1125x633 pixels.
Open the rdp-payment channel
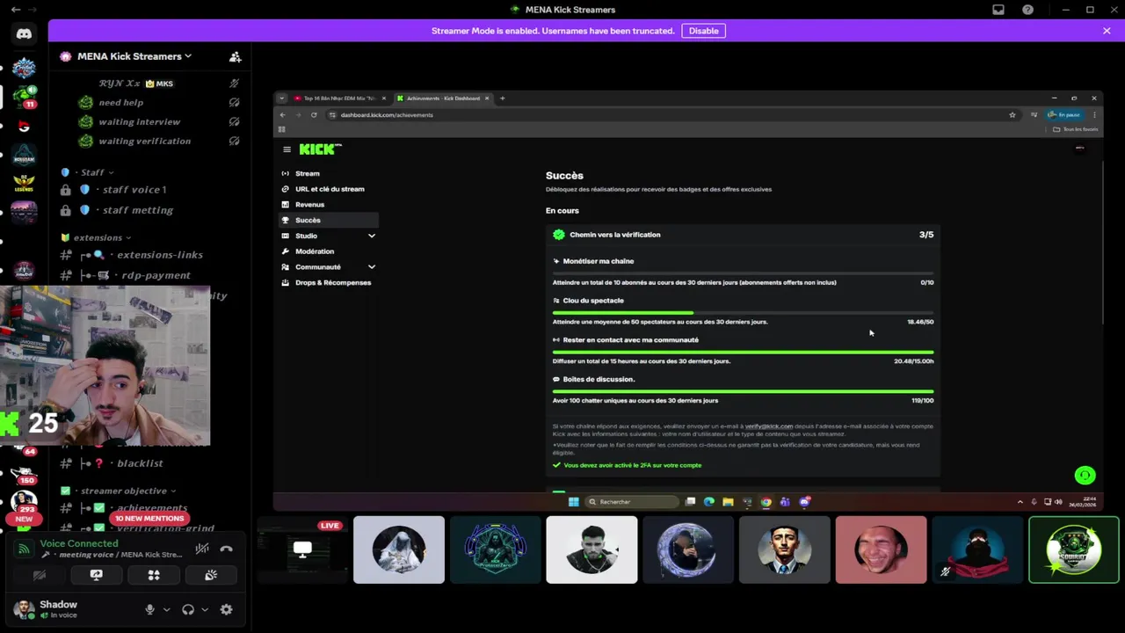point(156,275)
